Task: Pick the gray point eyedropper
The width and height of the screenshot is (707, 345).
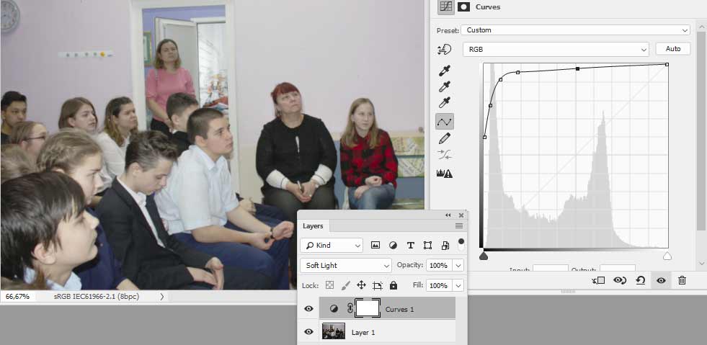Action: [445, 87]
